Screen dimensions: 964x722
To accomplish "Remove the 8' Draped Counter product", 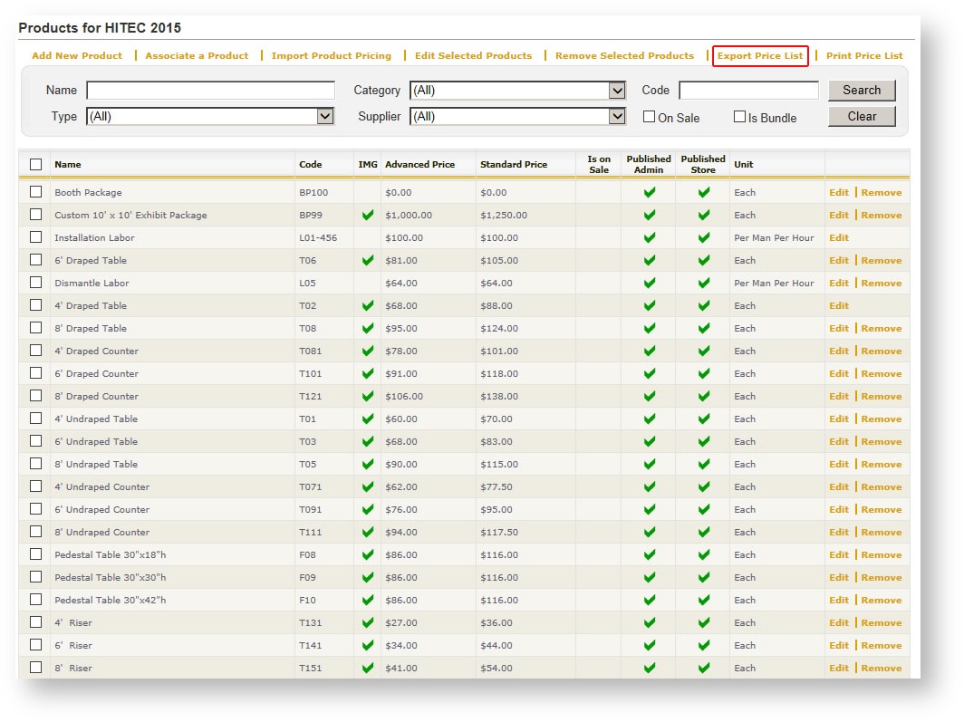I will pos(881,397).
